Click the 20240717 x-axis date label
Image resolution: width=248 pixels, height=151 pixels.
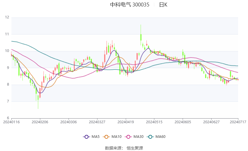point(238,122)
